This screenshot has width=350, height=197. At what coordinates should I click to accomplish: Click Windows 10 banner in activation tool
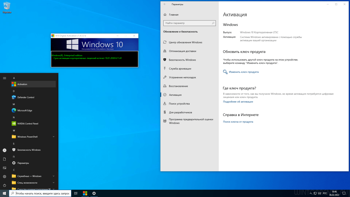(95, 44)
